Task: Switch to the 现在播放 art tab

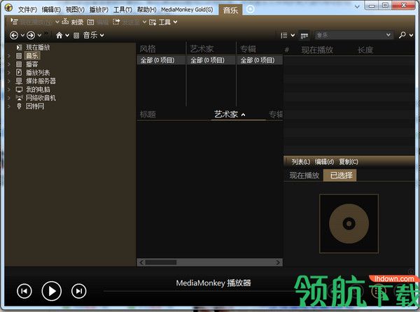Action: tap(304, 176)
